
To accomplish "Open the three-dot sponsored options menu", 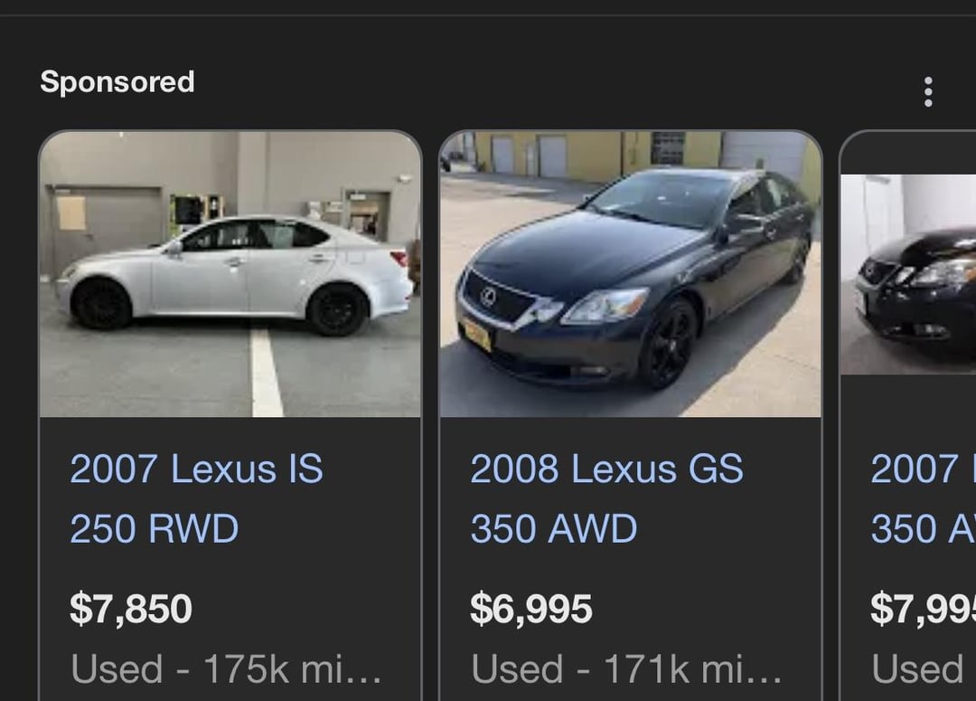I will point(928,91).
